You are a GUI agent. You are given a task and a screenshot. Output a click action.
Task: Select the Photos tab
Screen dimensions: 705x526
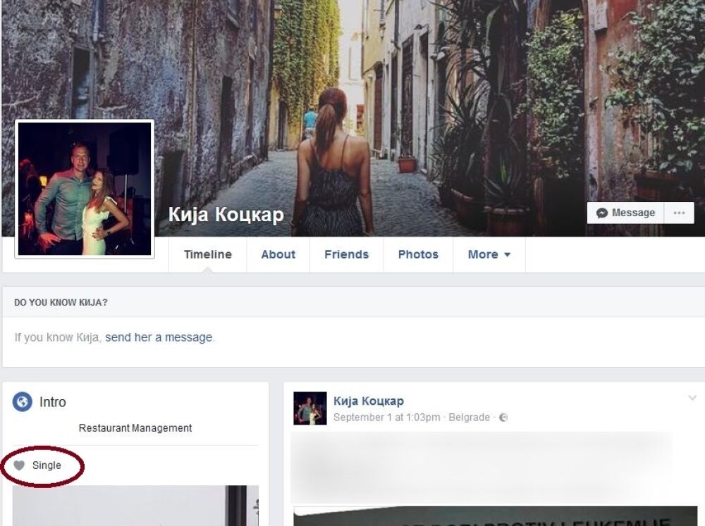tap(418, 254)
